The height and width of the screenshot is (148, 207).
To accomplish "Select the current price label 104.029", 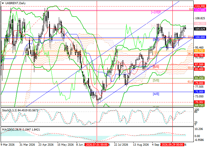I will tap(200, 29).
